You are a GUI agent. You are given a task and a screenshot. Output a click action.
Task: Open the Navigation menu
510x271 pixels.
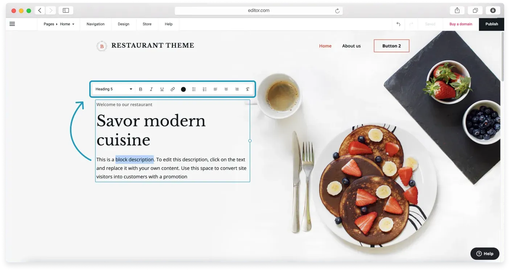click(95, 24)
